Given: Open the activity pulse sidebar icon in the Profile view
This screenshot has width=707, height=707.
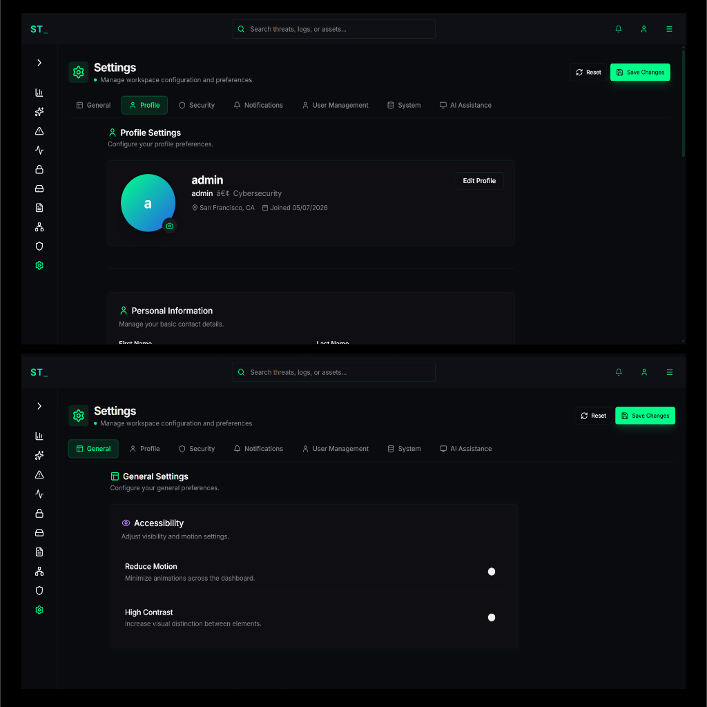Looking at the screenshot, I should point(39,150).
